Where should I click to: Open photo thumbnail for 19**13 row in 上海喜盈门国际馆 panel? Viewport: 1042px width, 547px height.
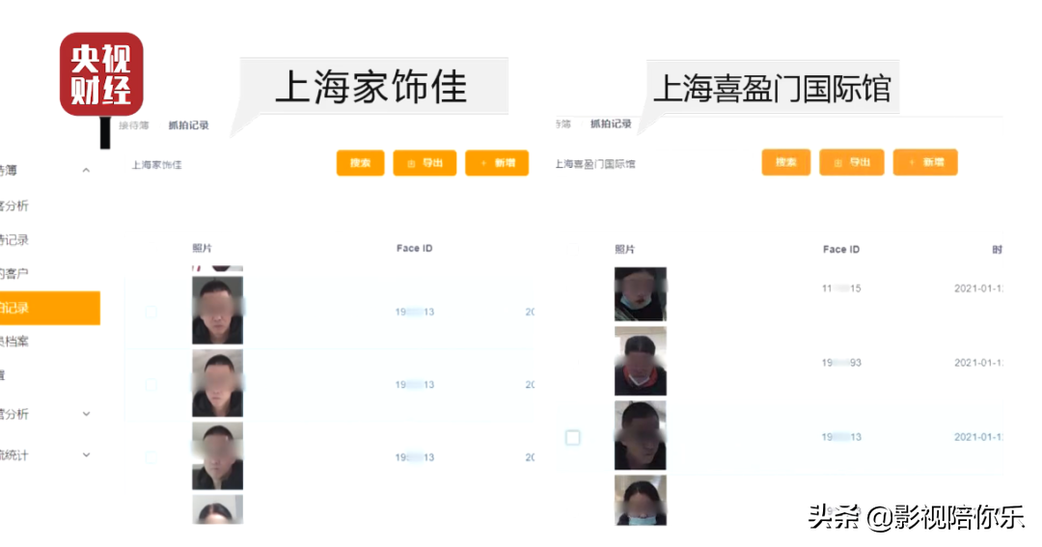(x=640, y=435)
